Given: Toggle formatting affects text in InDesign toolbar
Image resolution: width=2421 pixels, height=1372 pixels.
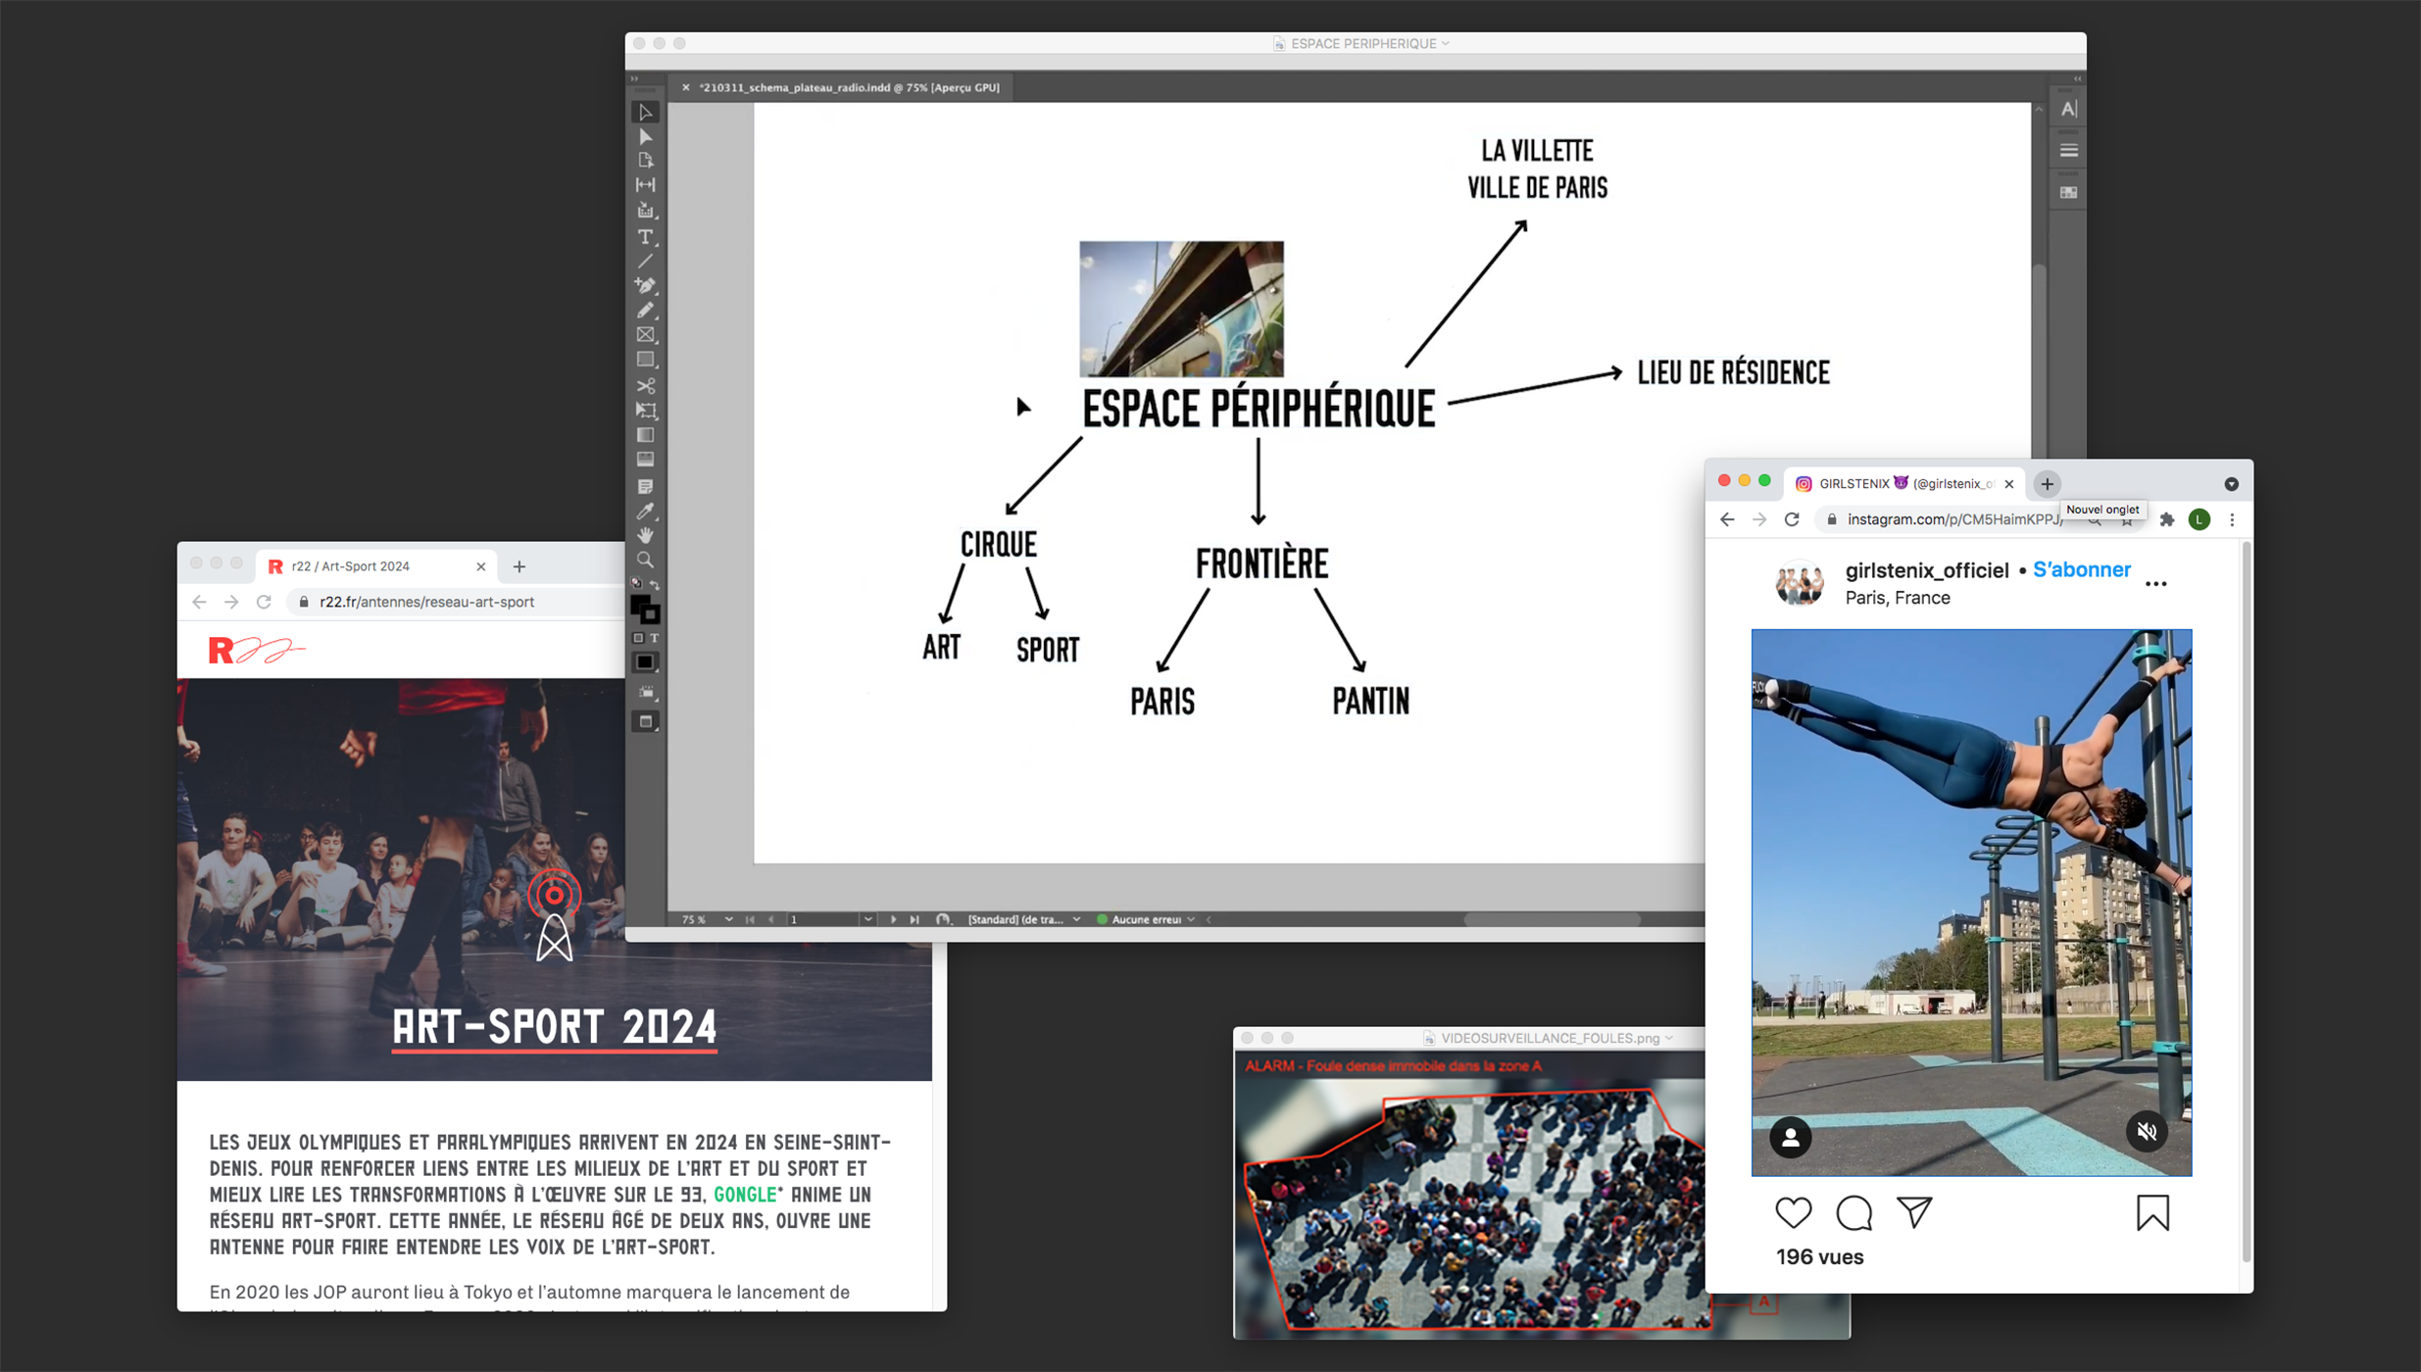Looking at the screenshot, I should [655, 638].
